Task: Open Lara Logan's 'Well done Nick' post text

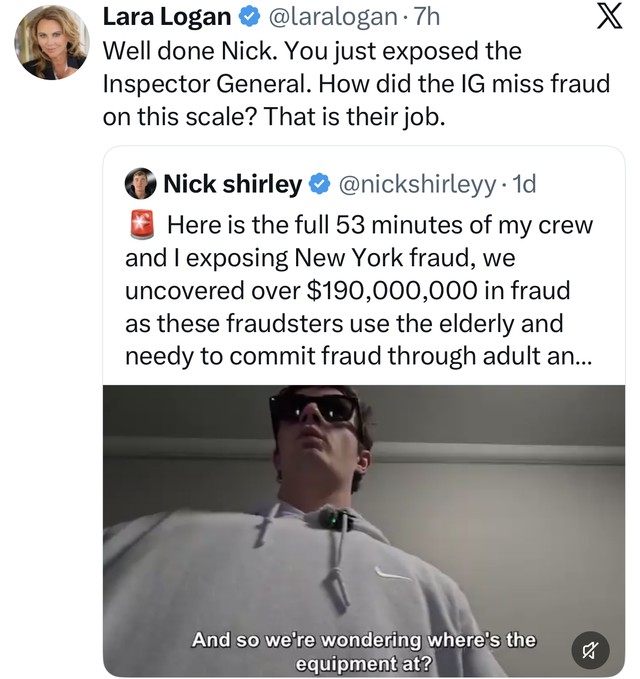Action: 357,84
